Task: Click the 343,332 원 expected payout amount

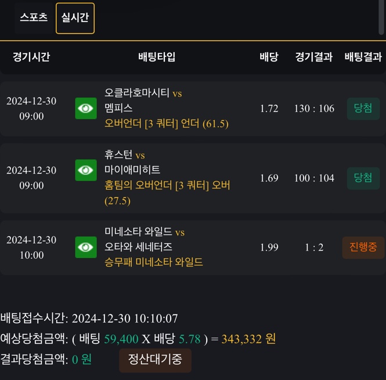Action: [x=248, y=339]
